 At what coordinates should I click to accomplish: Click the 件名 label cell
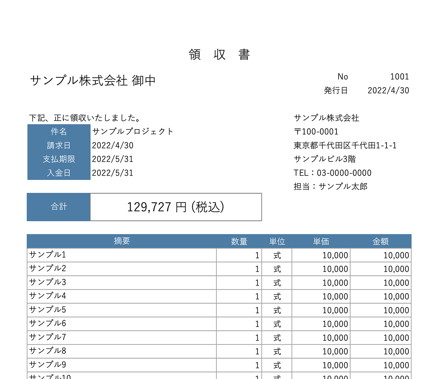59,131
